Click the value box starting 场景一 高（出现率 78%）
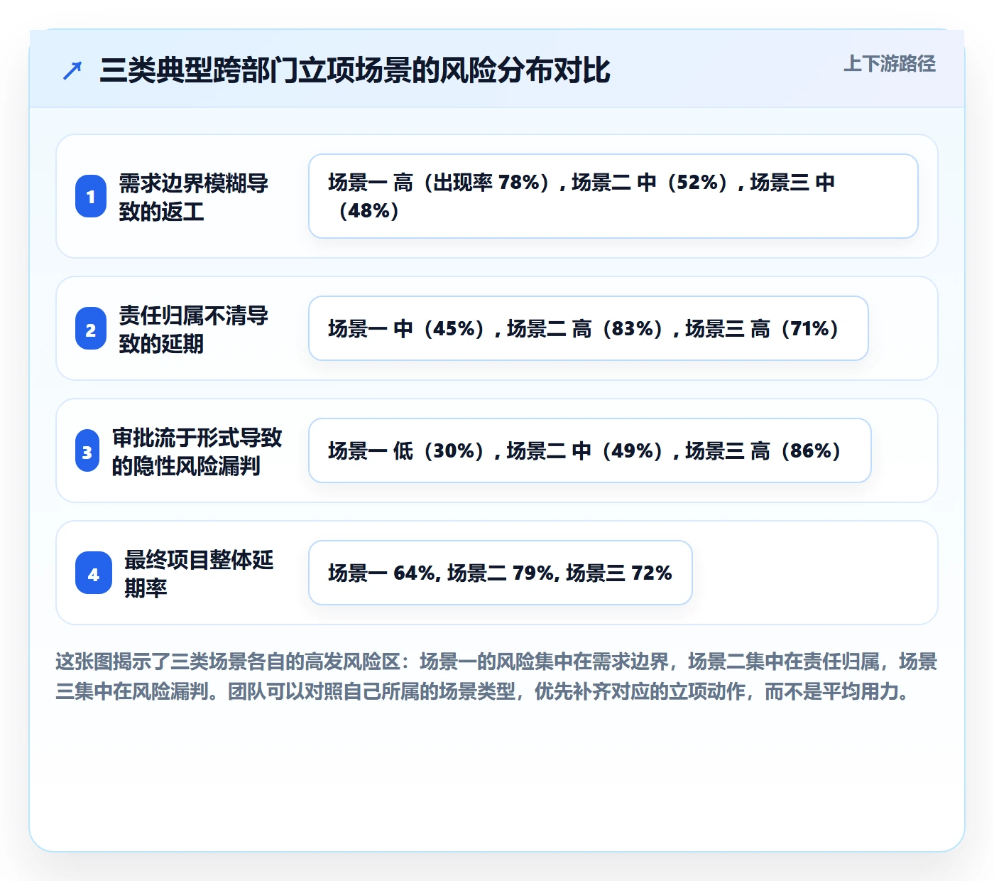Viewport: 994px width, 881px height. tap(613, 196)
